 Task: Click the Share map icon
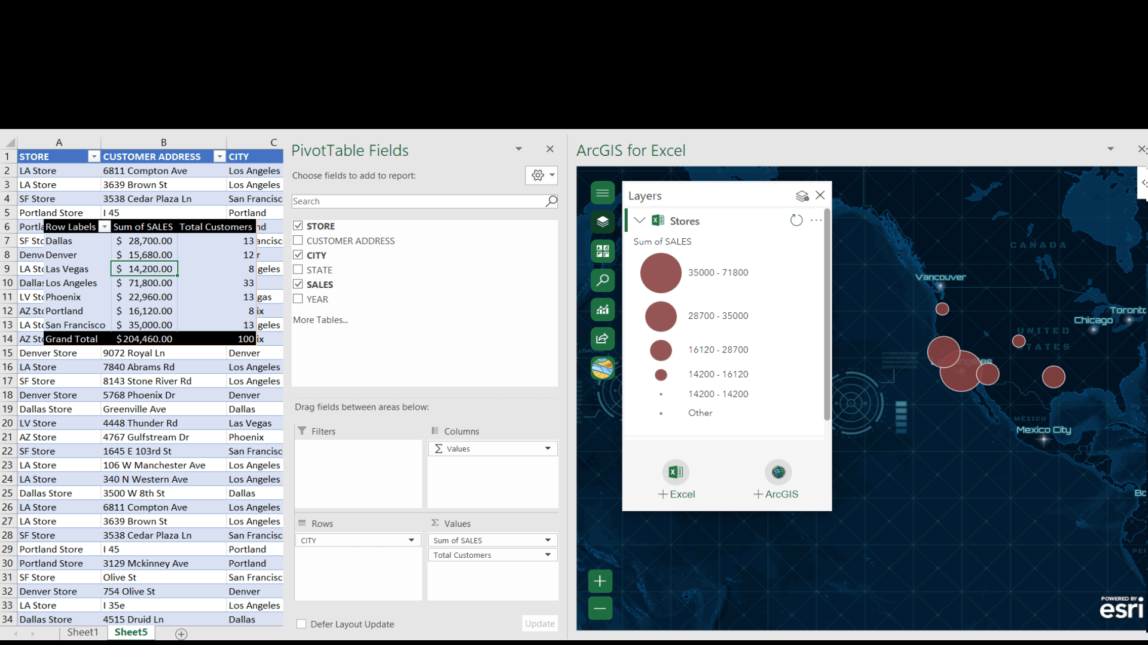pyautogui.click(x=602, y=339)
